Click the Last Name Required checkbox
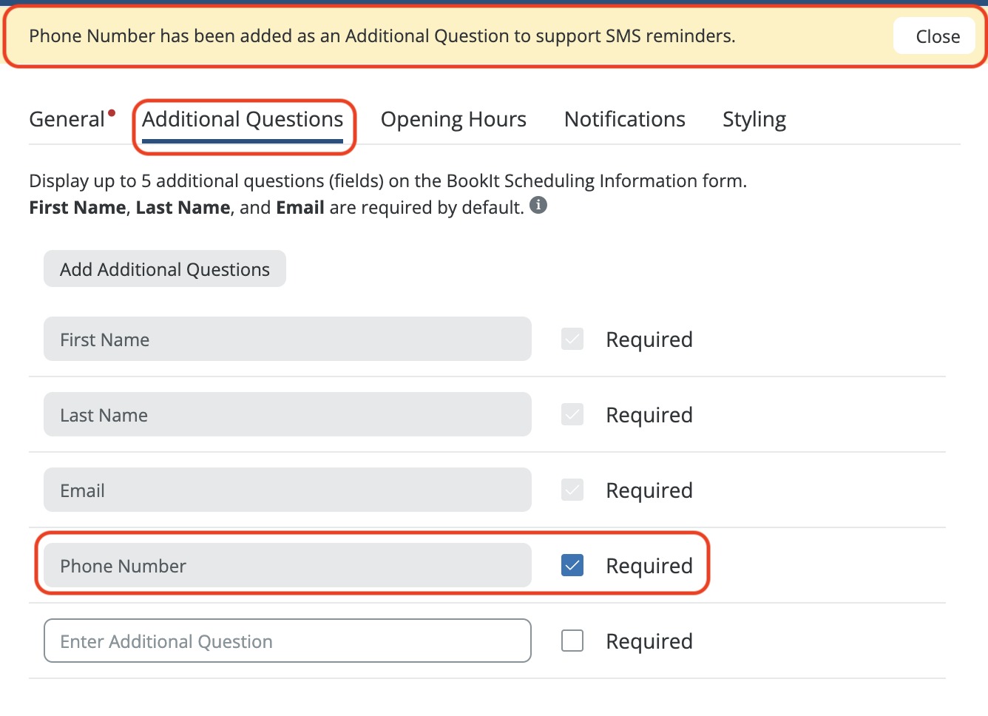This screenshot has height=716, width=988. click(x=572, y=415)
